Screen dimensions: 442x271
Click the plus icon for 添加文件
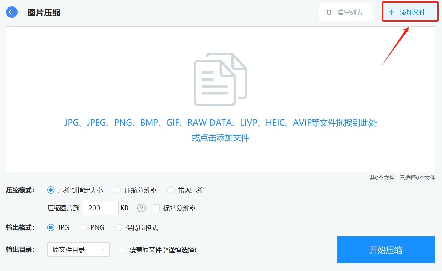(391, 12)
